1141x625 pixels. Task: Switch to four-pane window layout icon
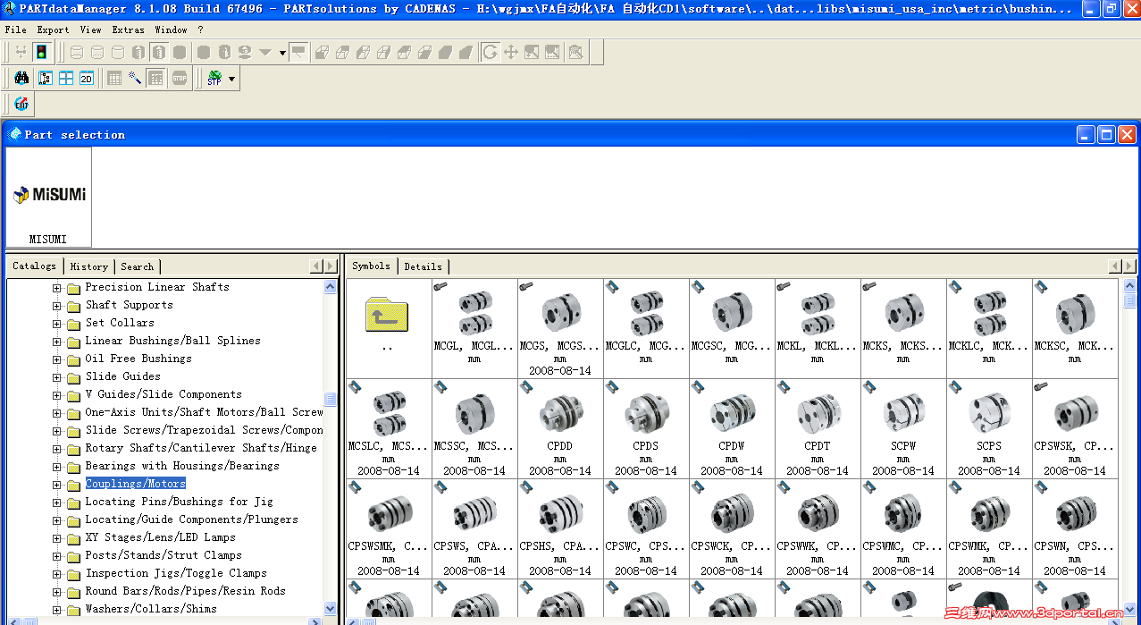(x=66, y=78)
